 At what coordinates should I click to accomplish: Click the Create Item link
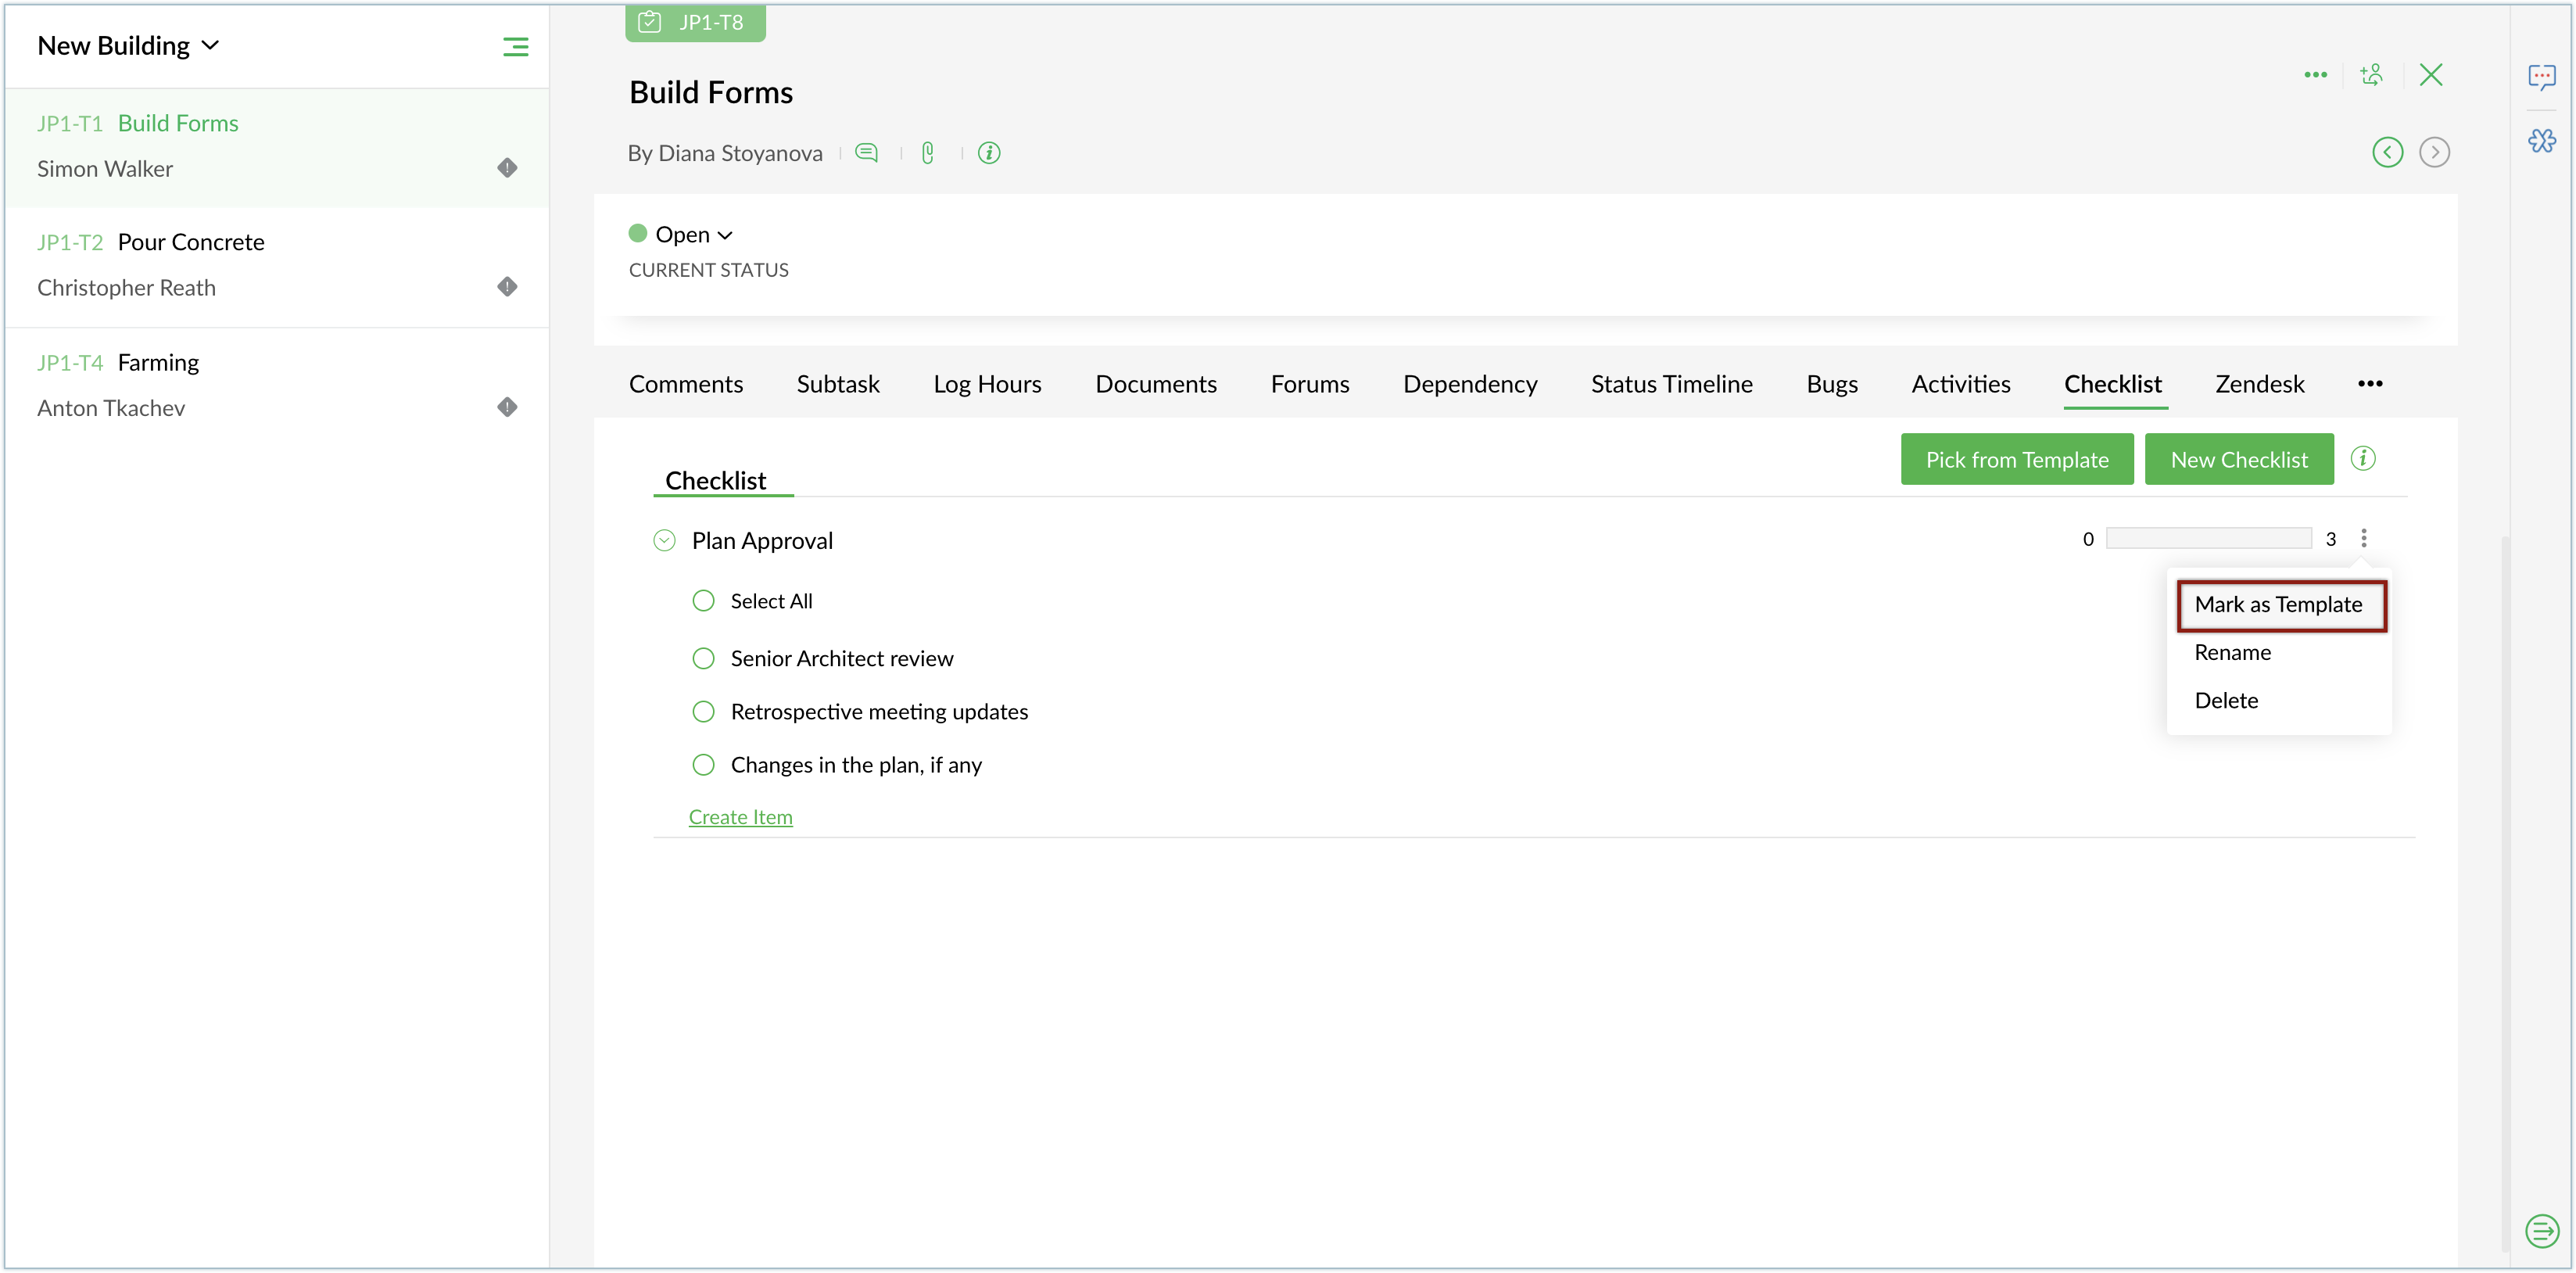(740, 817)
